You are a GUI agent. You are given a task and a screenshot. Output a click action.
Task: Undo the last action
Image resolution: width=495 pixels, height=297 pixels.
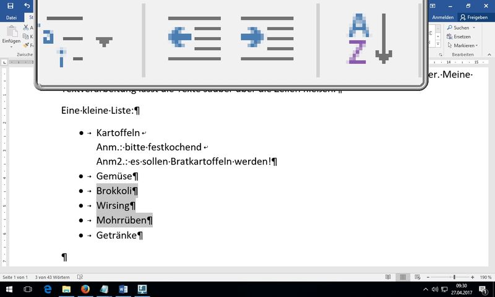click(x=27, y=6)
